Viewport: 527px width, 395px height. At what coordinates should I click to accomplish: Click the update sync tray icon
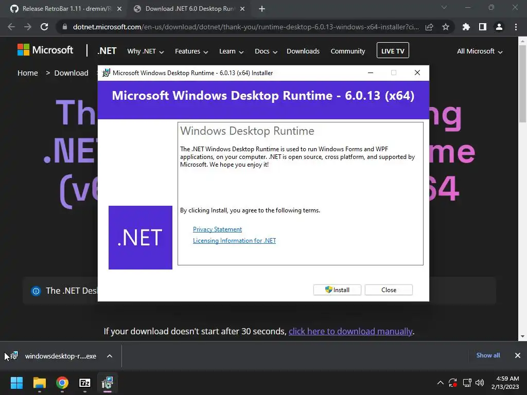(453, 383)
